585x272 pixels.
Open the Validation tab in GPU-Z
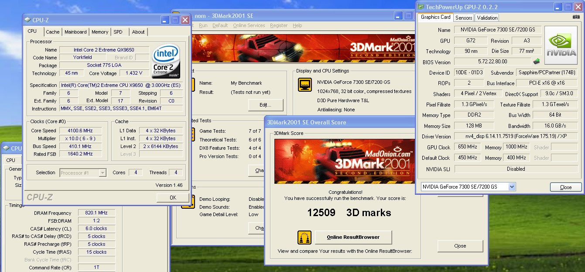tap(487, 18)
